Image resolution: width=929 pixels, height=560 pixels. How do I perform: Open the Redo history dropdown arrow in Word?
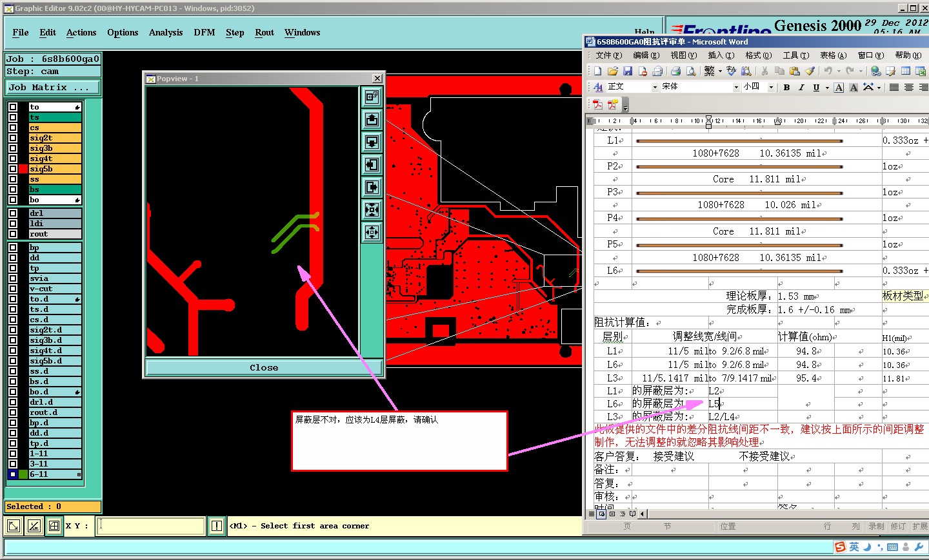[x=861, y=71]
